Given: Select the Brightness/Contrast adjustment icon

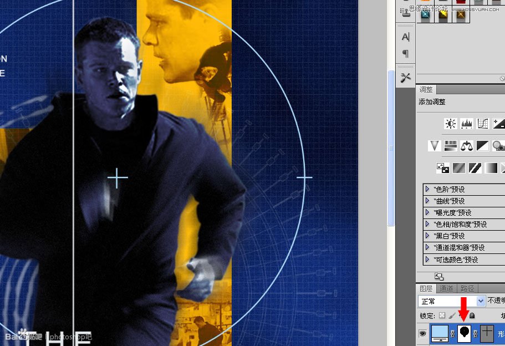Looking at the screenshot, I should point(450,123).
